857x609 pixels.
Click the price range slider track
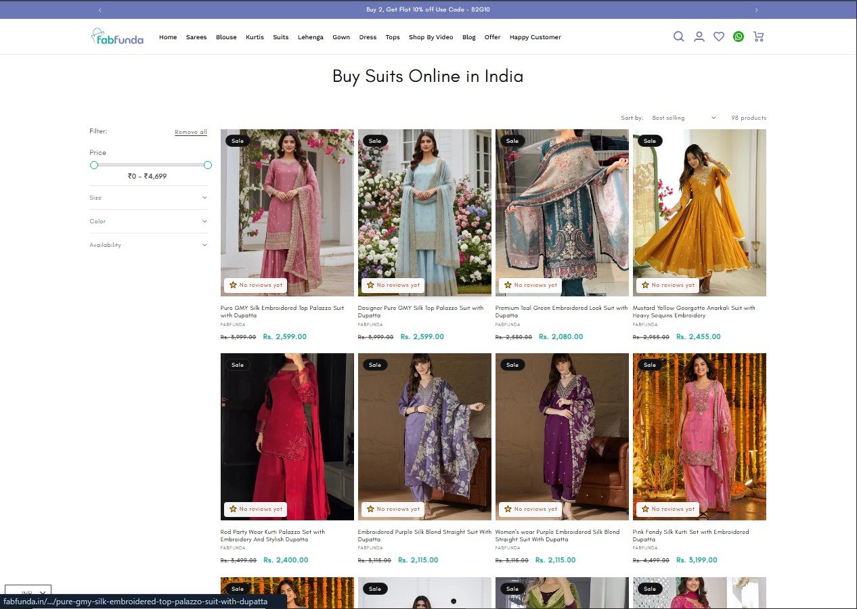tap(151, 165)
